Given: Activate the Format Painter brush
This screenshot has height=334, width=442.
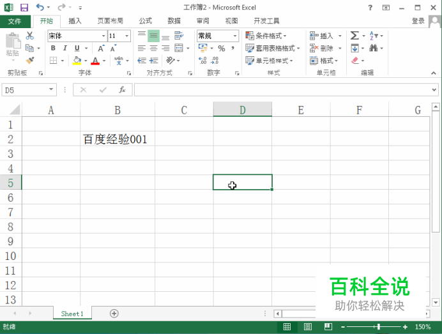Looking at the screenshot, I should pos(29,60).
